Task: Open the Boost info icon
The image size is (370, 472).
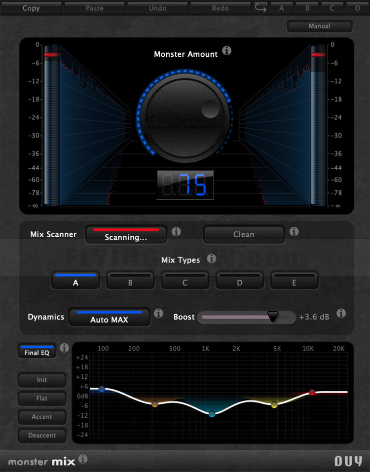Action: [341, 313]
